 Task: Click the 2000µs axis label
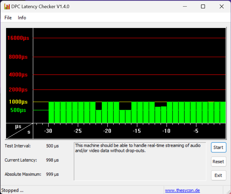click(x=18, y=90)
